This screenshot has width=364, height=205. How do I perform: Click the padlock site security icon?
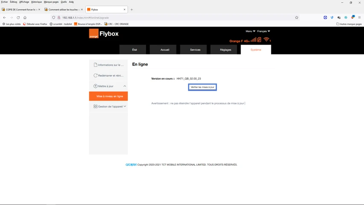click(59, 18)
